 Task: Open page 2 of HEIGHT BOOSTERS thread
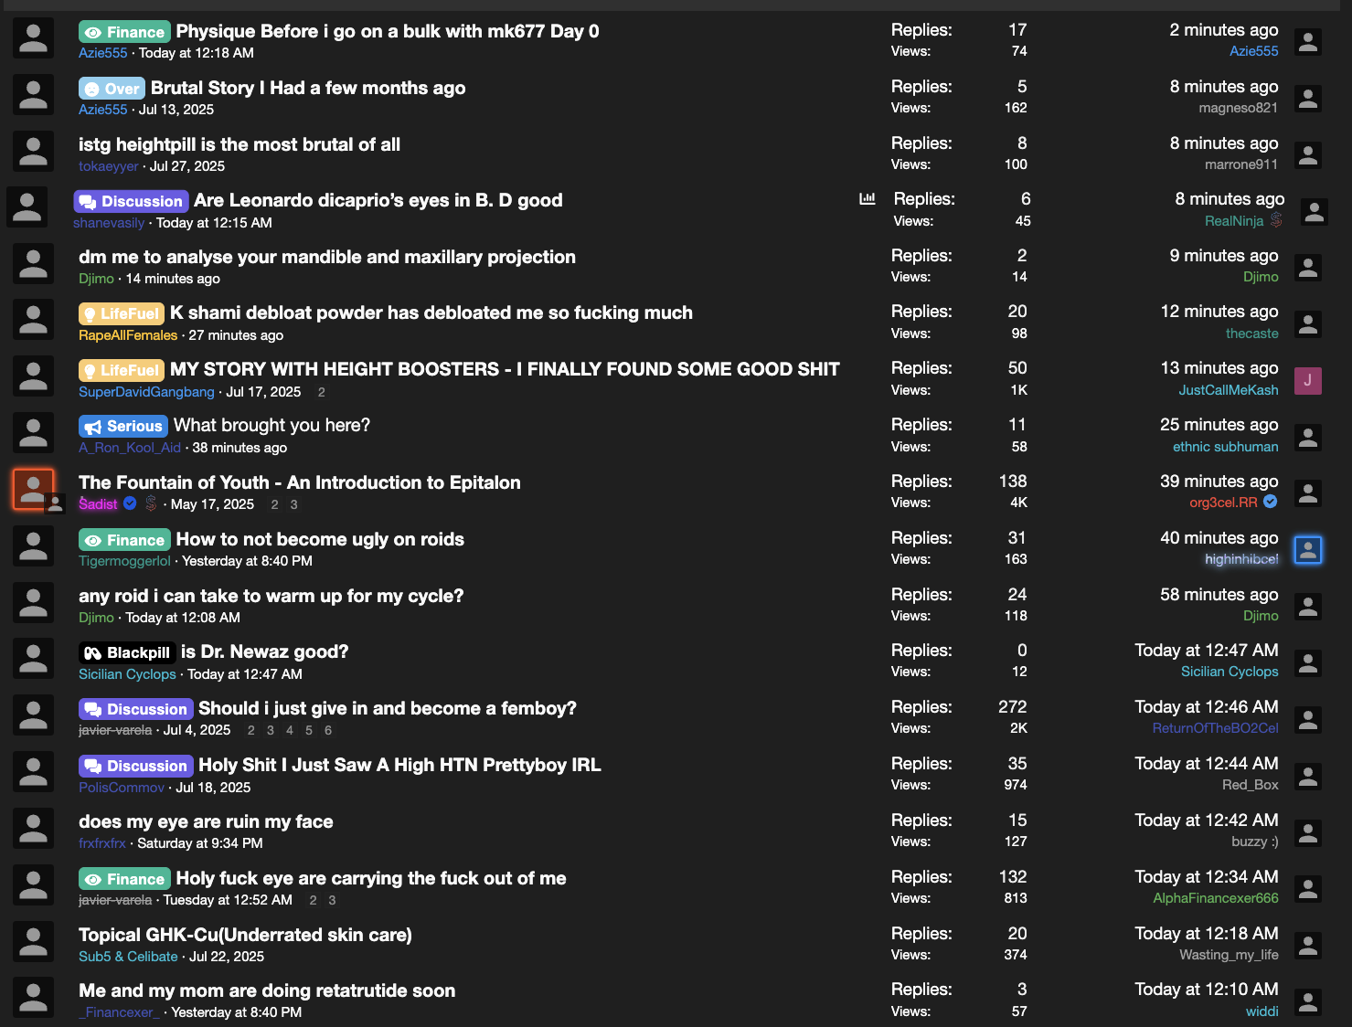point(321,392)
